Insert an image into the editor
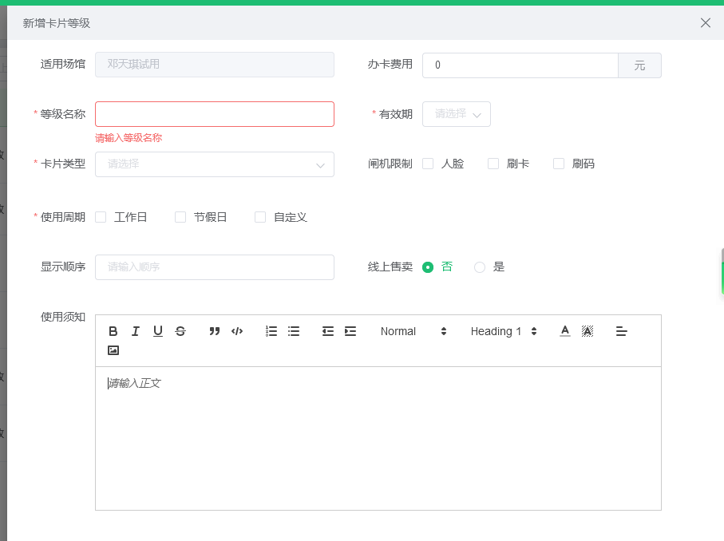The image size is (724, 541). point(113,349)
